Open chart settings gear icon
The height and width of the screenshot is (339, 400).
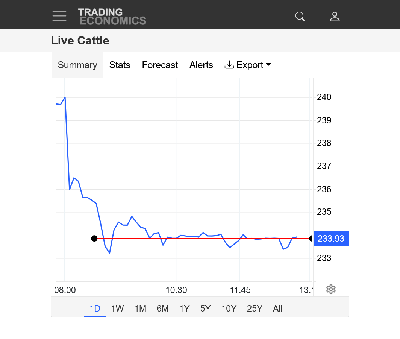click(x=331, y=289)
